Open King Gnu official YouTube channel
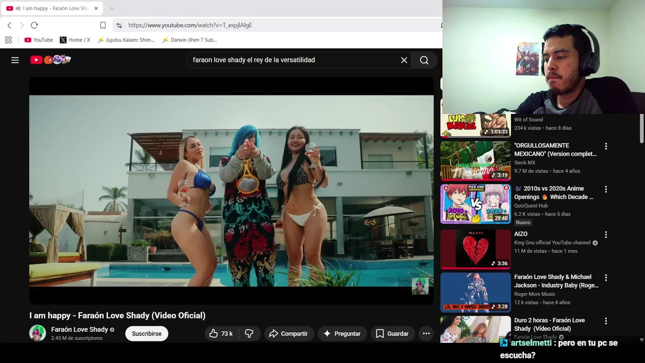The image size is (645, 363). coord(553,243)
